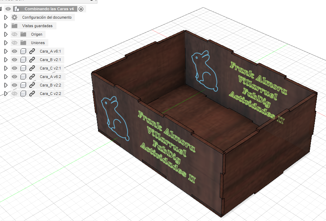Click the Uniones folder icon

click(x=23, y=43)
